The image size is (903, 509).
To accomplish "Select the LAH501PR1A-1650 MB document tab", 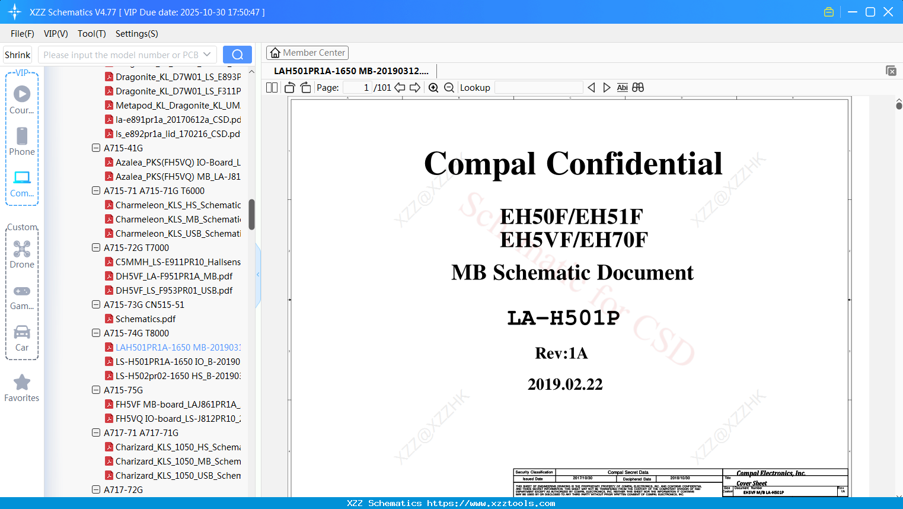I will [351, 71].
